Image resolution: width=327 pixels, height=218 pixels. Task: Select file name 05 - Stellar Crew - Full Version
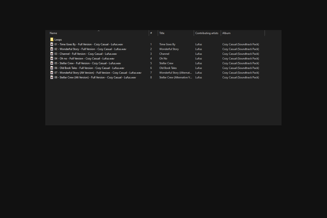tap(88, 63)
